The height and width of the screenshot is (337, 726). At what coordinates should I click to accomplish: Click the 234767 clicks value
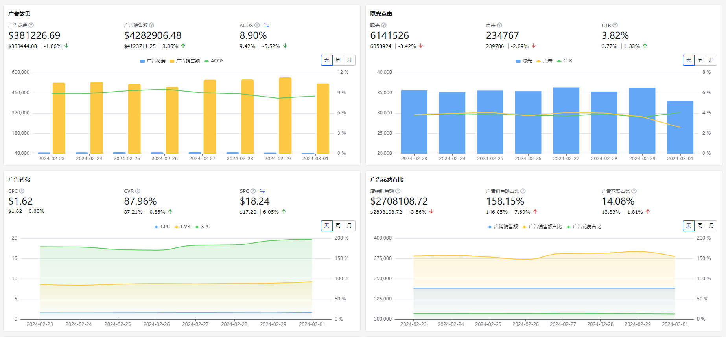pyautogui.click(x=503, y=35)
